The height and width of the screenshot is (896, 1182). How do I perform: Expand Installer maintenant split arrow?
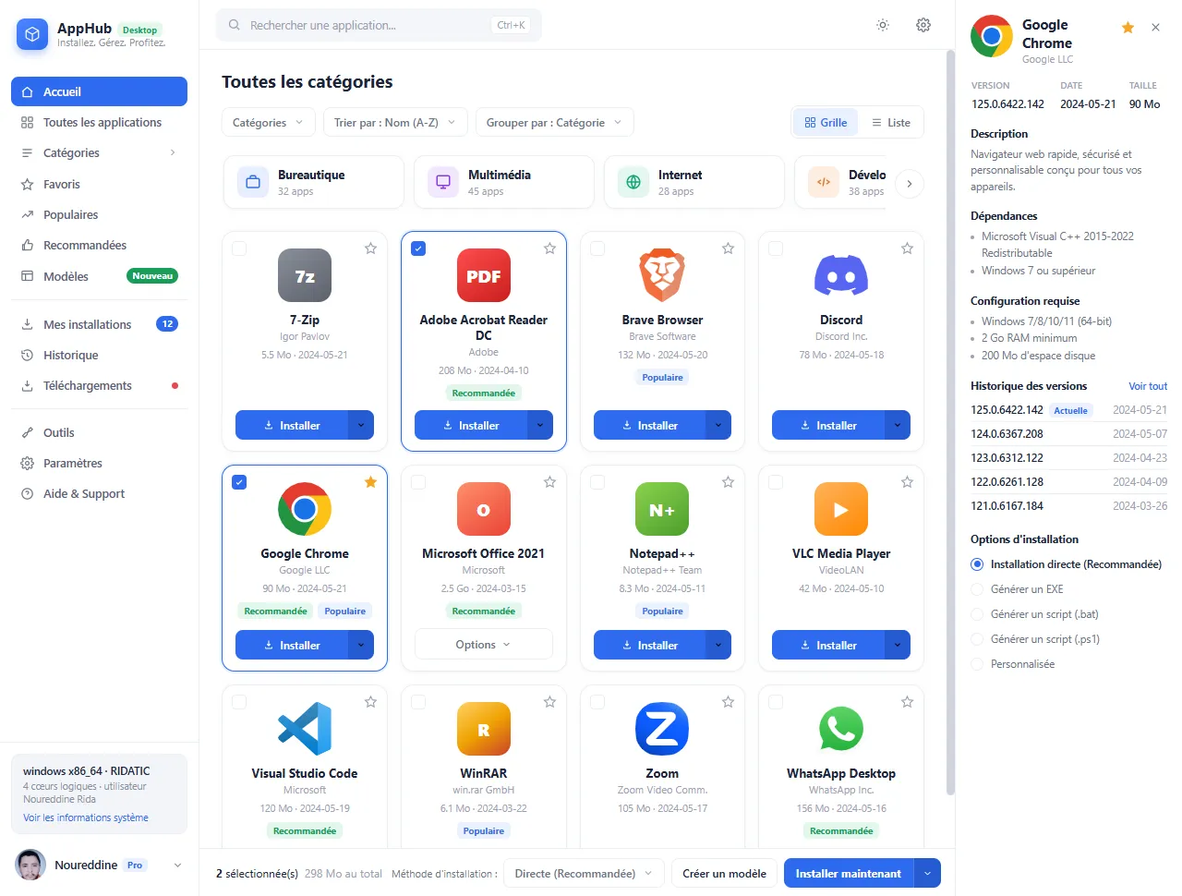927,873
